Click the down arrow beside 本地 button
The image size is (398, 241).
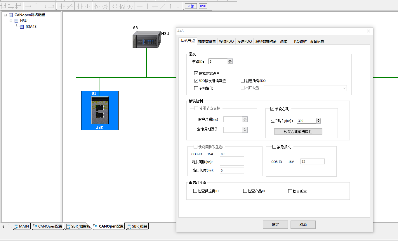pyautogui.click(x=178, y=6)
